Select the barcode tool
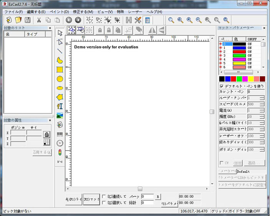This screenshot has height=216, width=270. pyautogui.click(x=60, y=134)
